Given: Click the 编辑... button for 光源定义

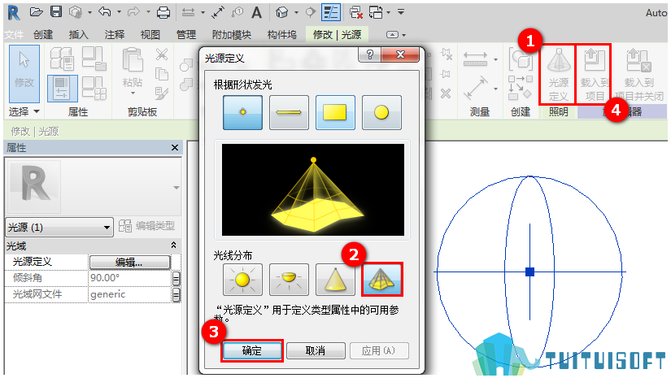Looking at the screenshot, I should pos(129,262).
